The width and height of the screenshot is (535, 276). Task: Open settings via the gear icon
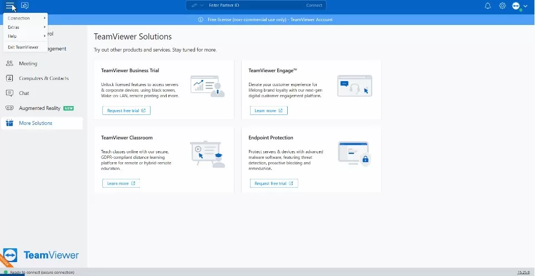pos(502,6)
